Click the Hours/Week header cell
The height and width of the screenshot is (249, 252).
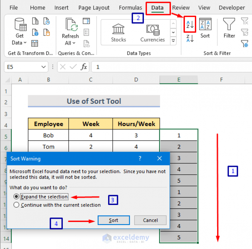[x=136, y=124]
